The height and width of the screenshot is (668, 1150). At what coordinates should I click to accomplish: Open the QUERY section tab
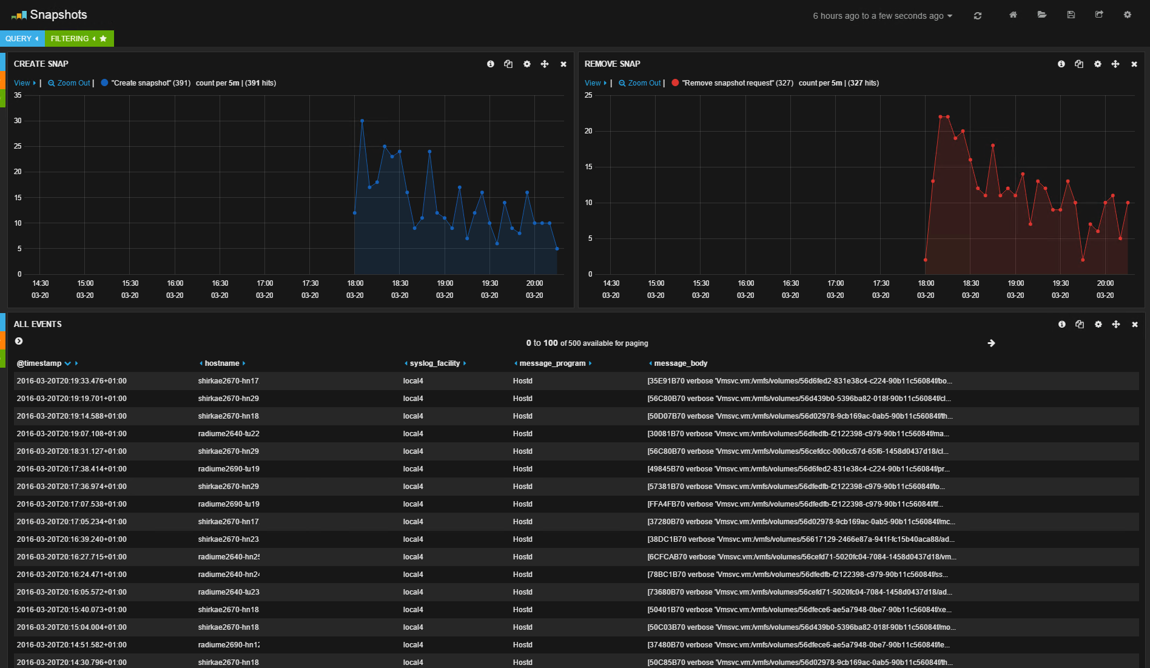[22, 39]
